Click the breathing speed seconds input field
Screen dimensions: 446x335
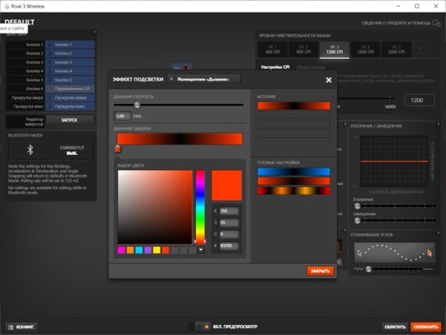(122, 116)
